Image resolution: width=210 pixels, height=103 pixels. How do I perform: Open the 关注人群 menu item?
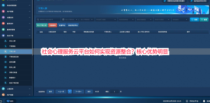pos(16,41)
